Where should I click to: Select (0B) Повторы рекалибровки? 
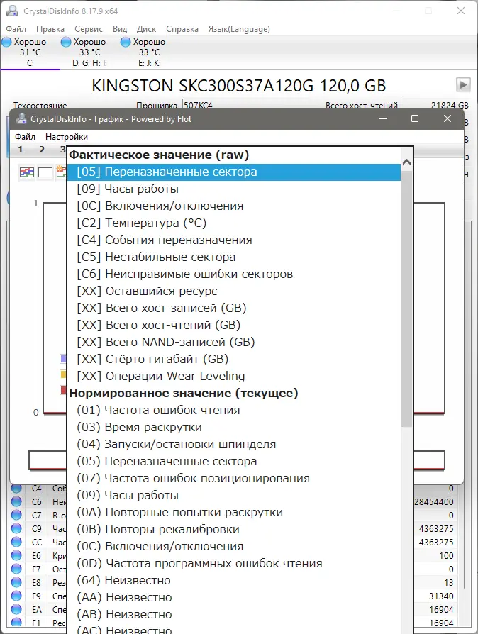tap(234, 529)
